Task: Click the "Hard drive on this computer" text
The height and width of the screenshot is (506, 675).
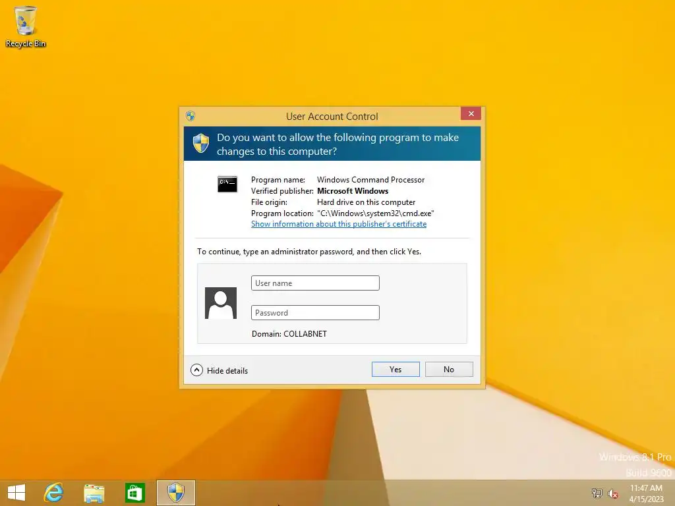Action: coord(366,202)
